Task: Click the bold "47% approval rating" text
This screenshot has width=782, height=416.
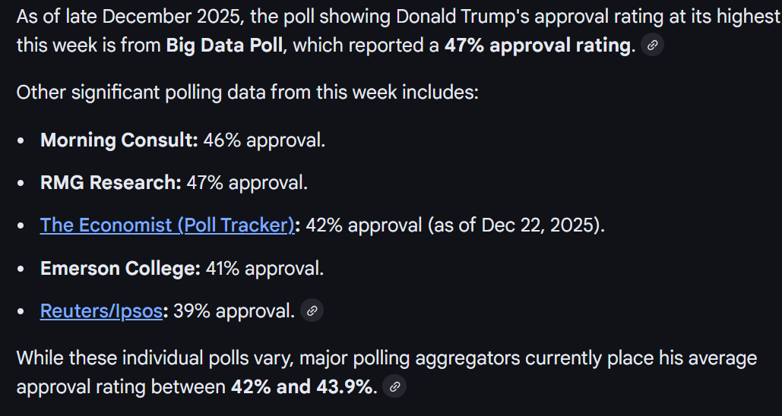Action: (538, 46)
